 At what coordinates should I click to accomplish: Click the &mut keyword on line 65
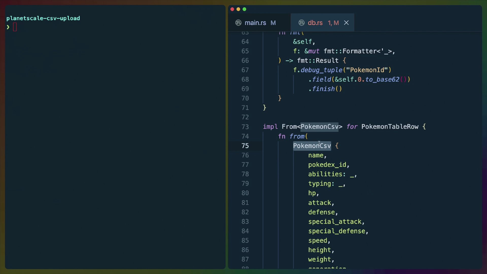pos(312,51)
